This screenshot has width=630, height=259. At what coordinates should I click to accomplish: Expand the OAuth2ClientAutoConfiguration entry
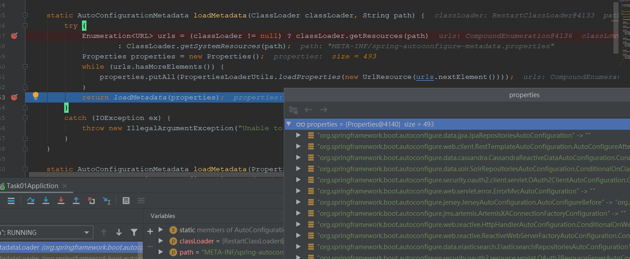click(299, 180)
